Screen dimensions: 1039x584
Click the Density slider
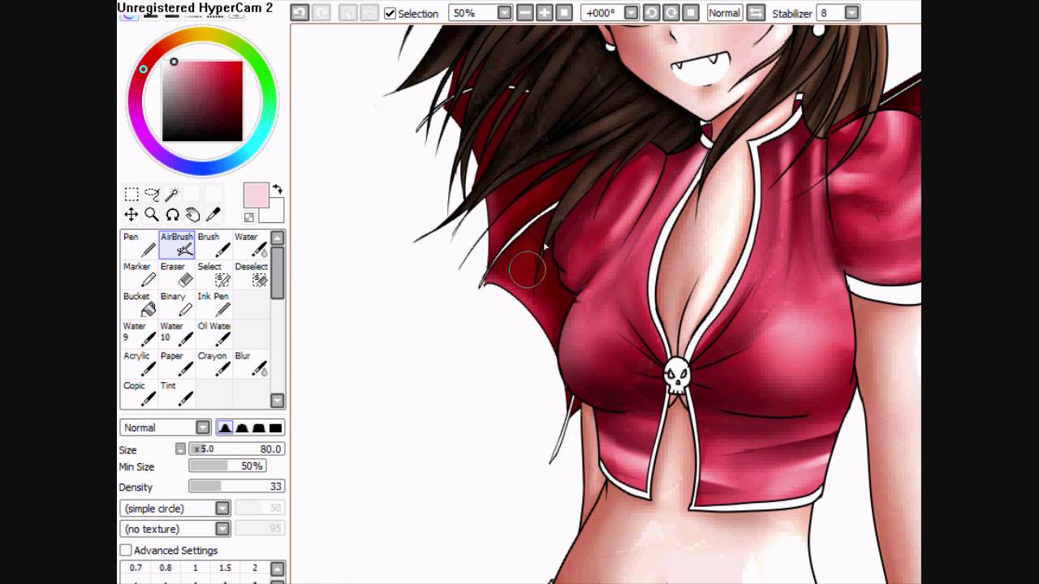[237, 487]
